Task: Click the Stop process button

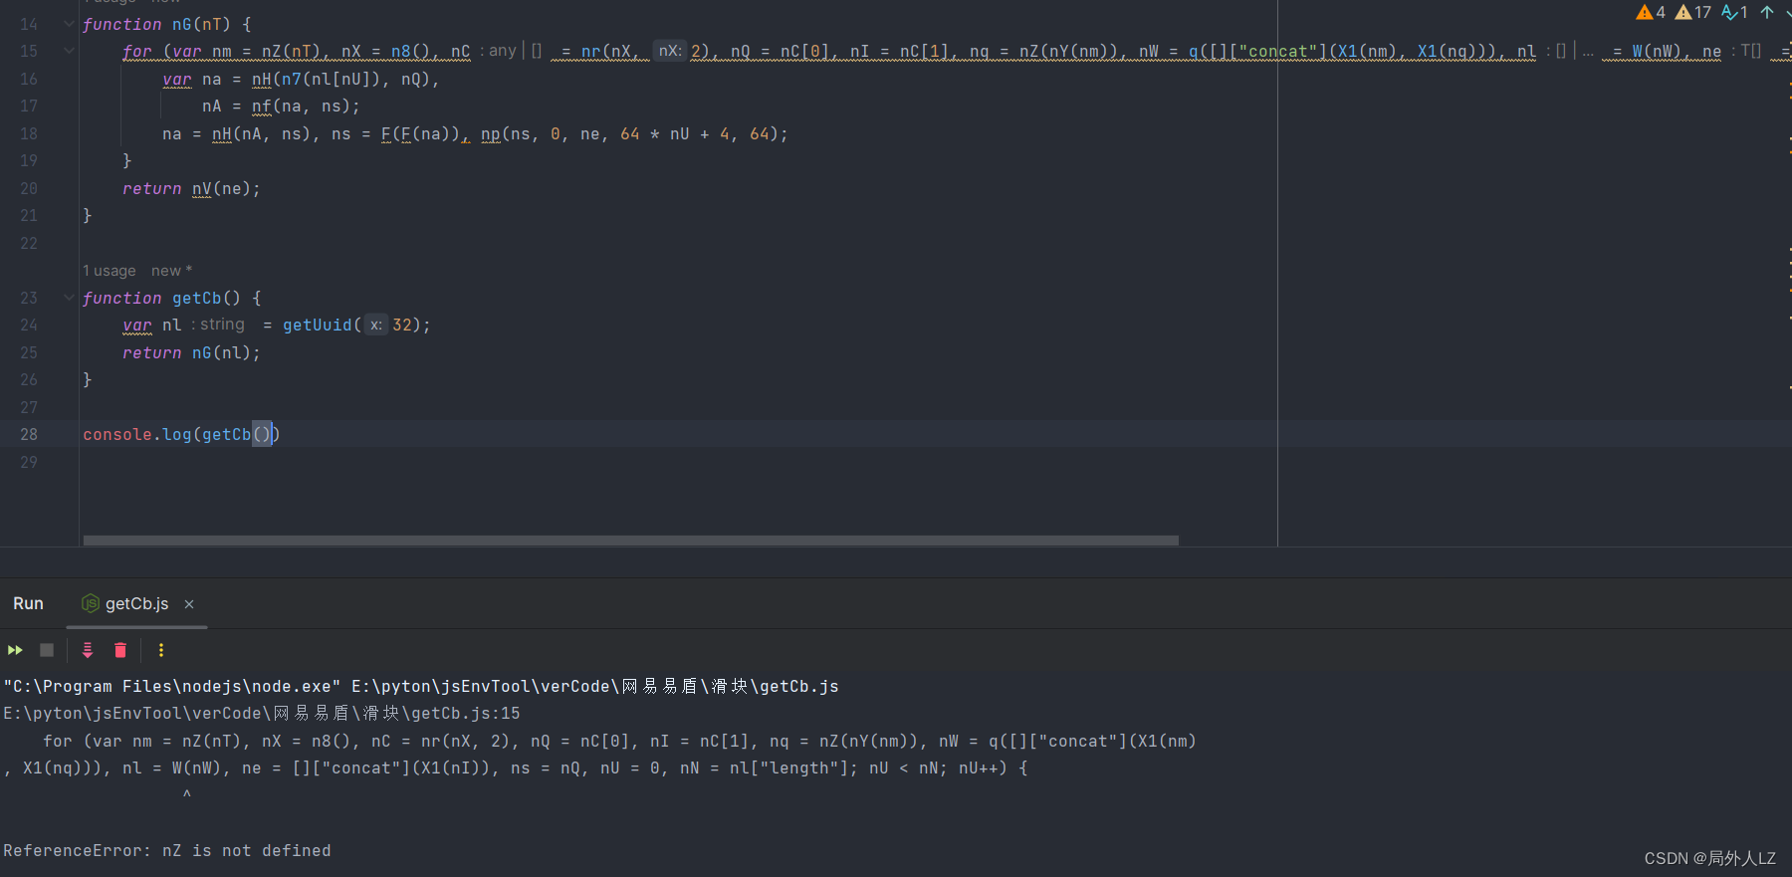Action: [x=47, y=650]
